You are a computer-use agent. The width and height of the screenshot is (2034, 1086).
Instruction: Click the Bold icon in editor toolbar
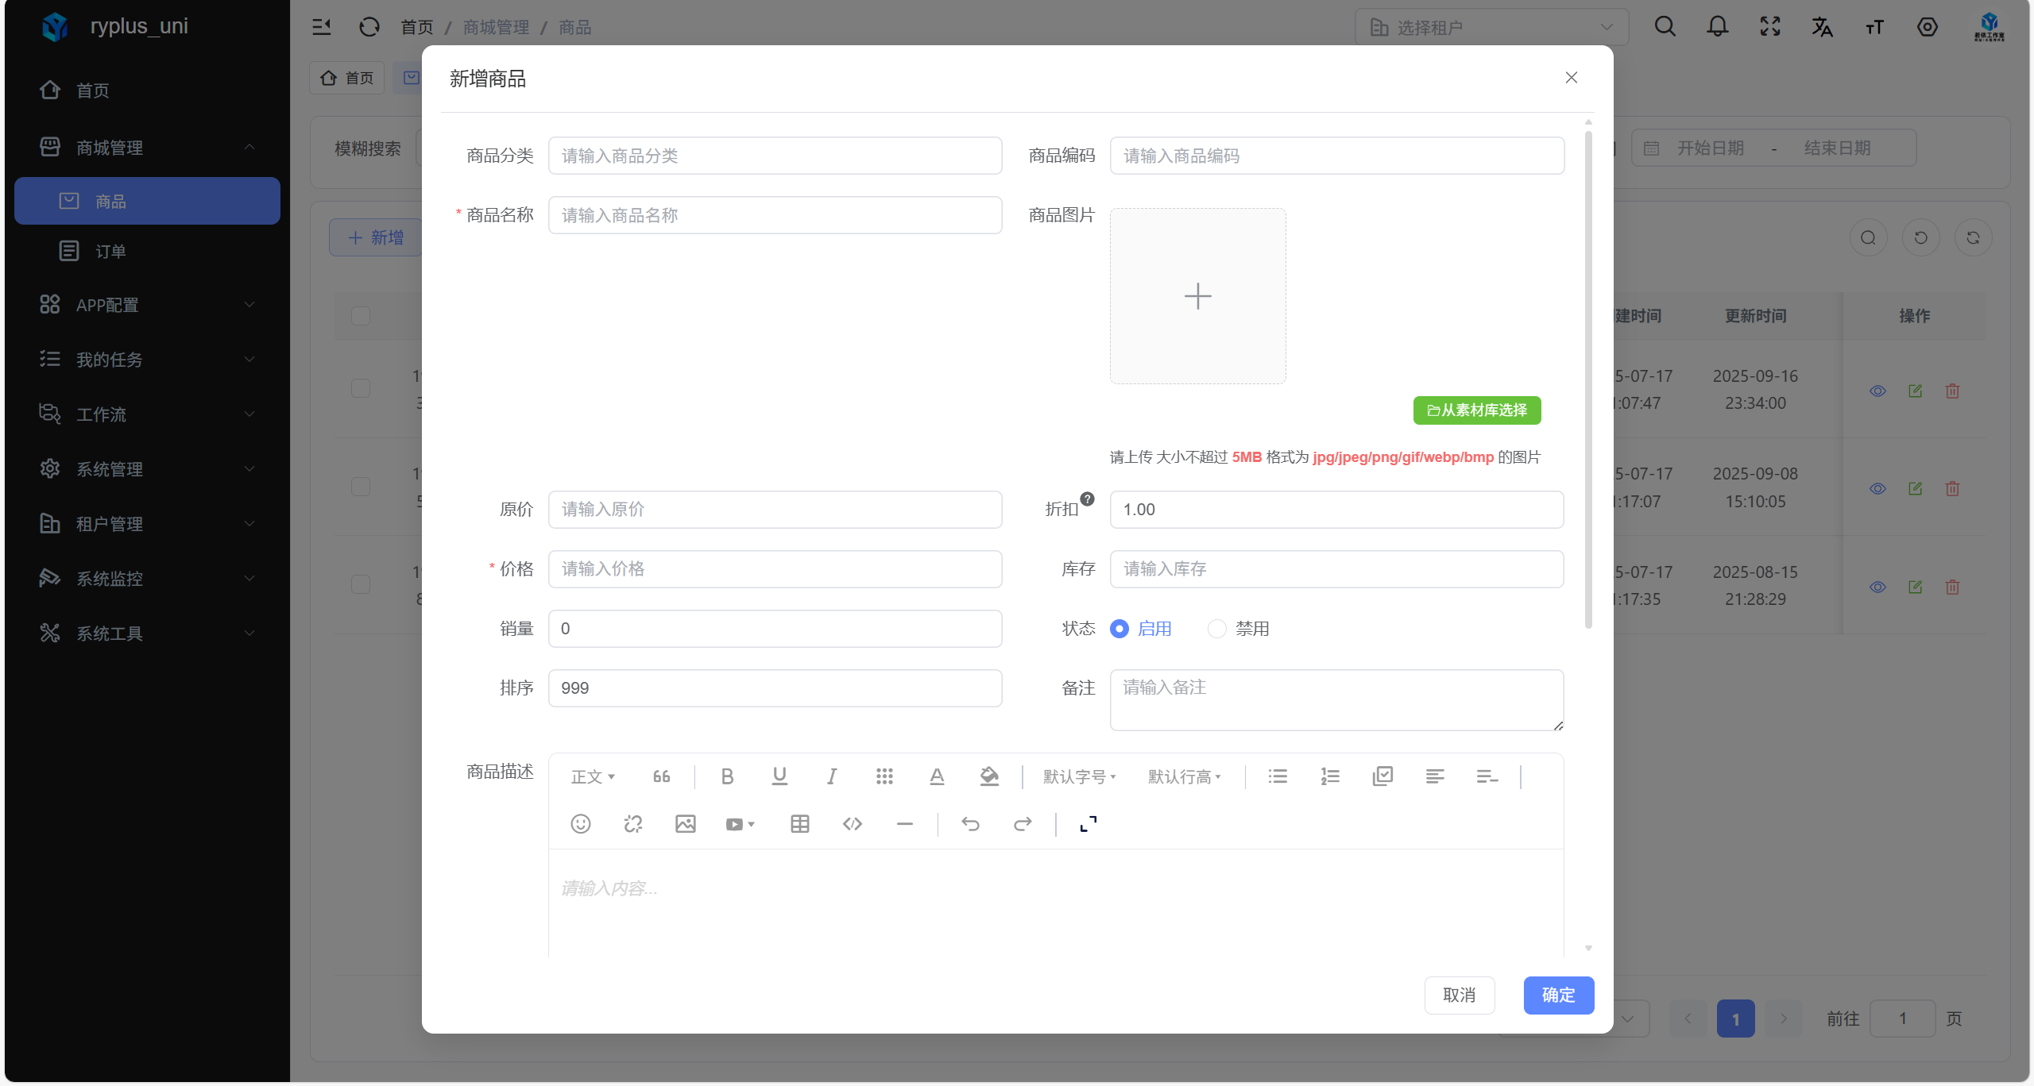click(727, 776)
